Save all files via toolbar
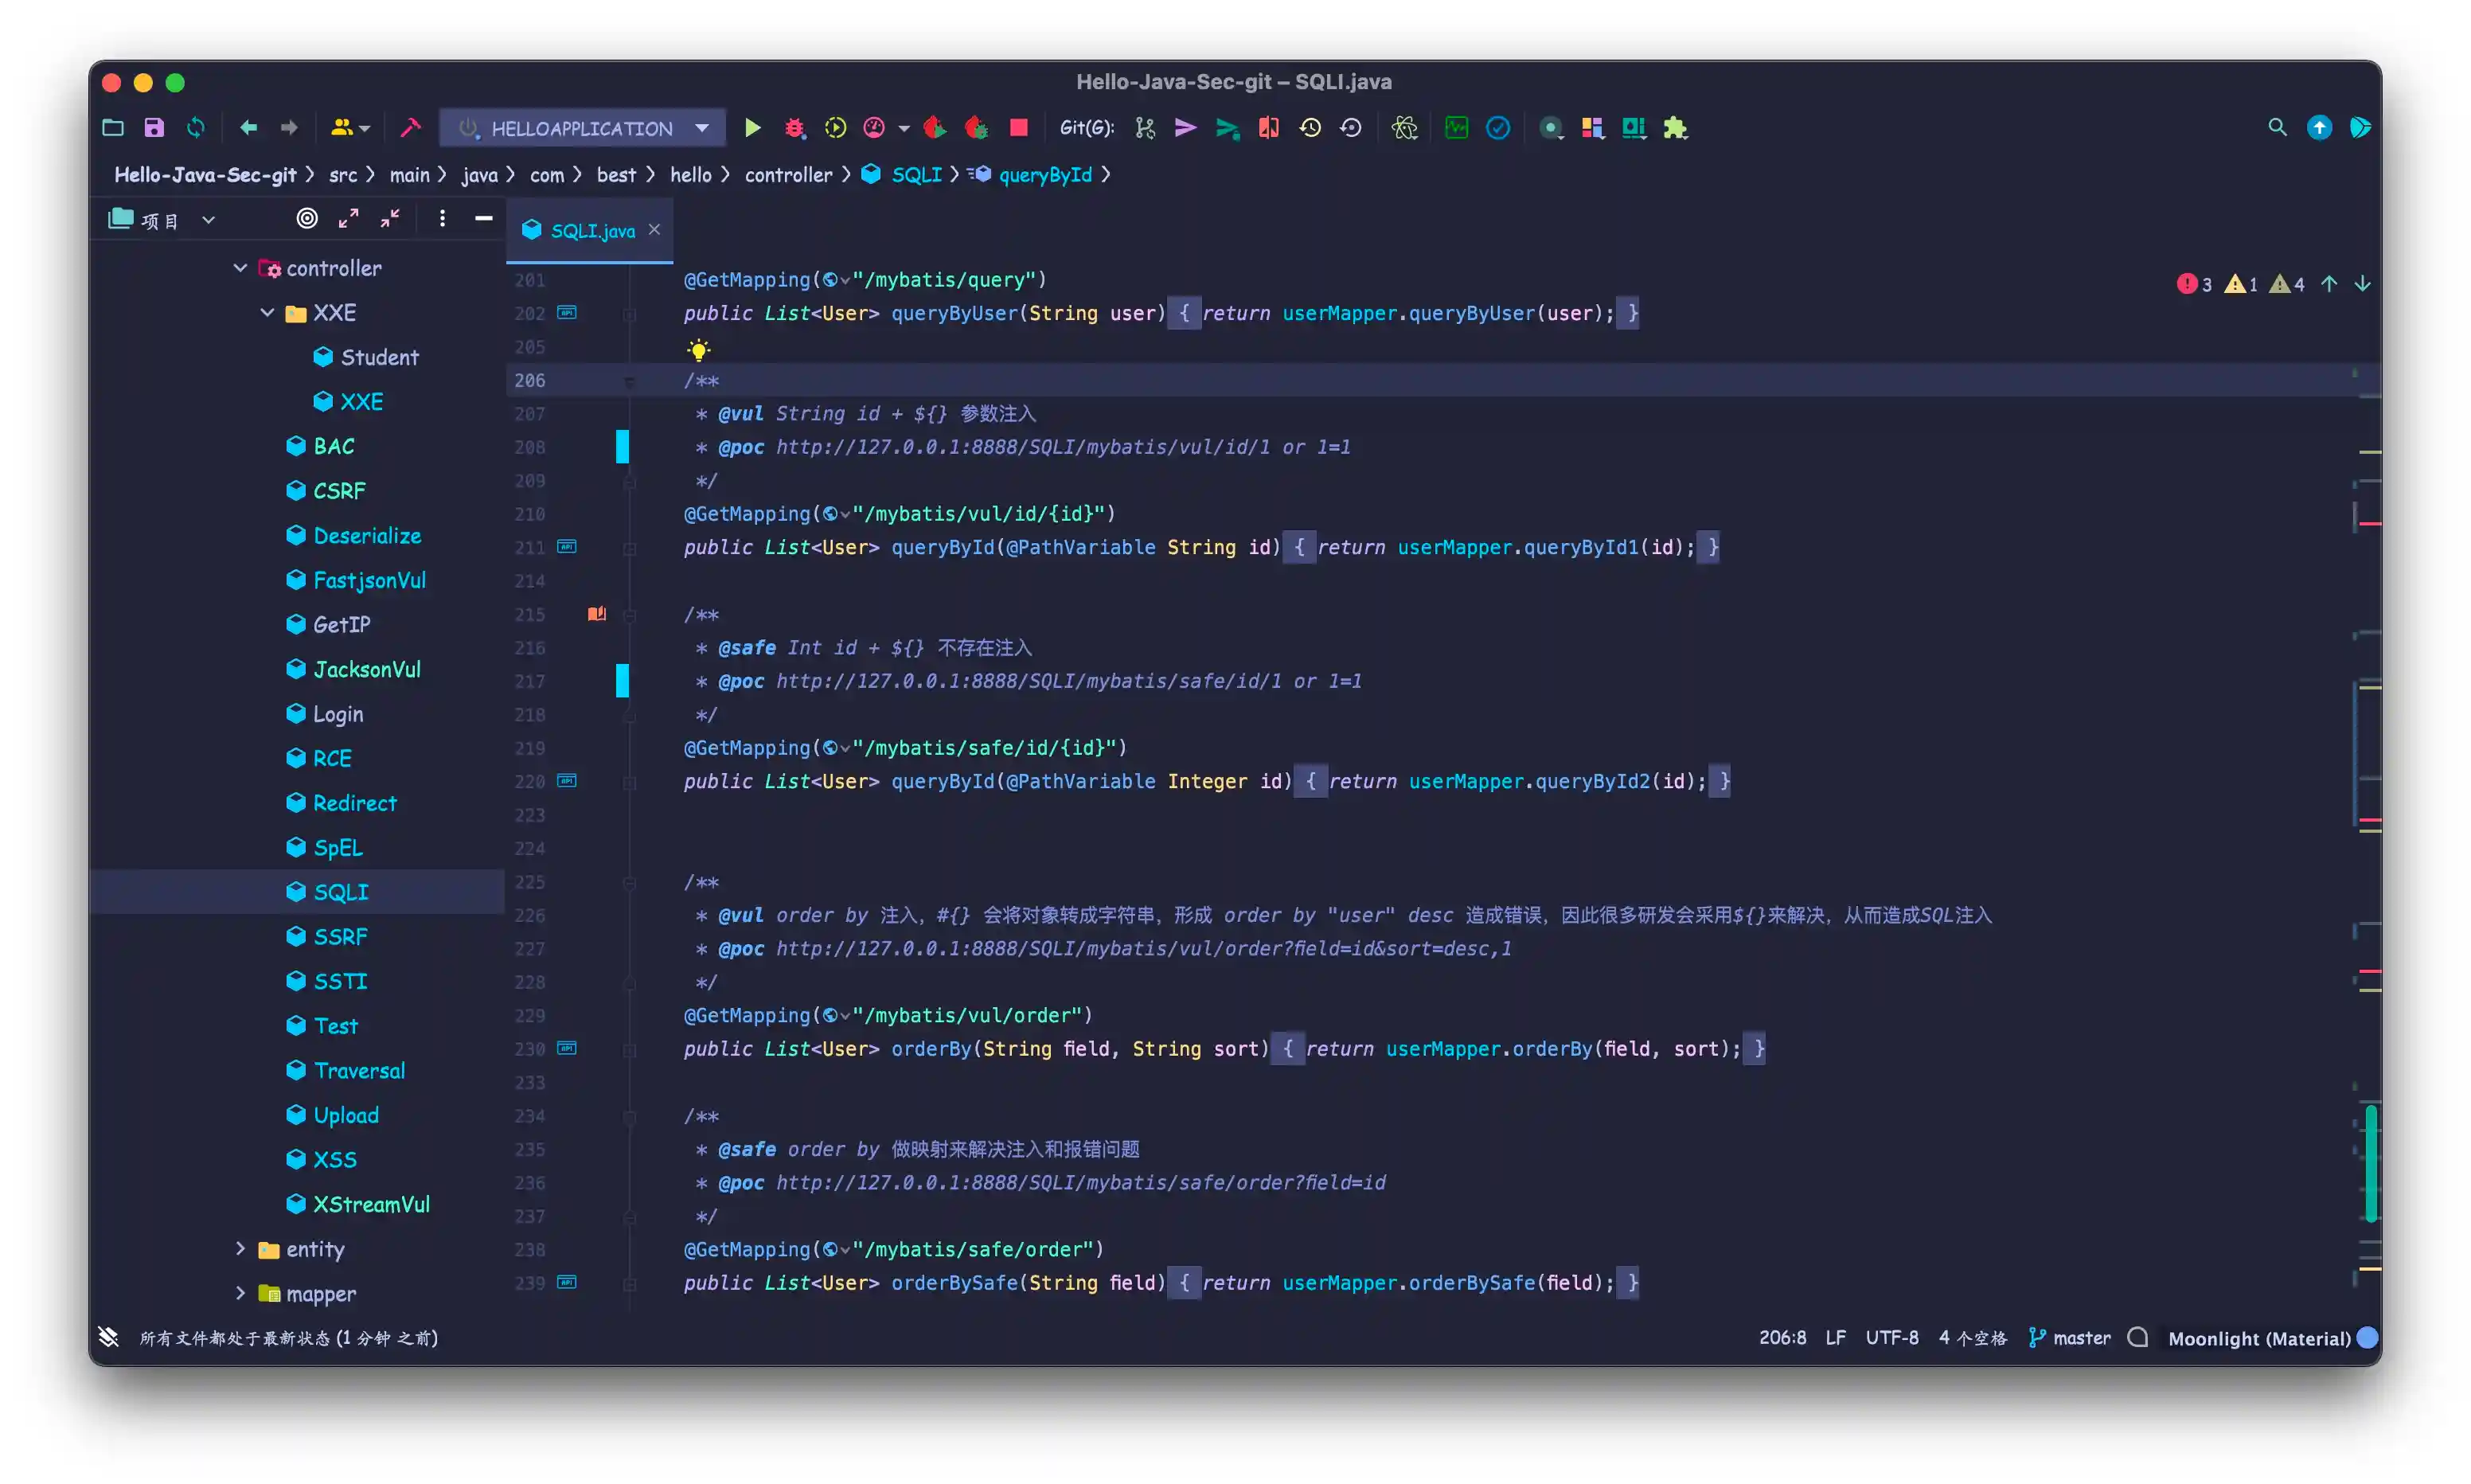 (154, 127)
